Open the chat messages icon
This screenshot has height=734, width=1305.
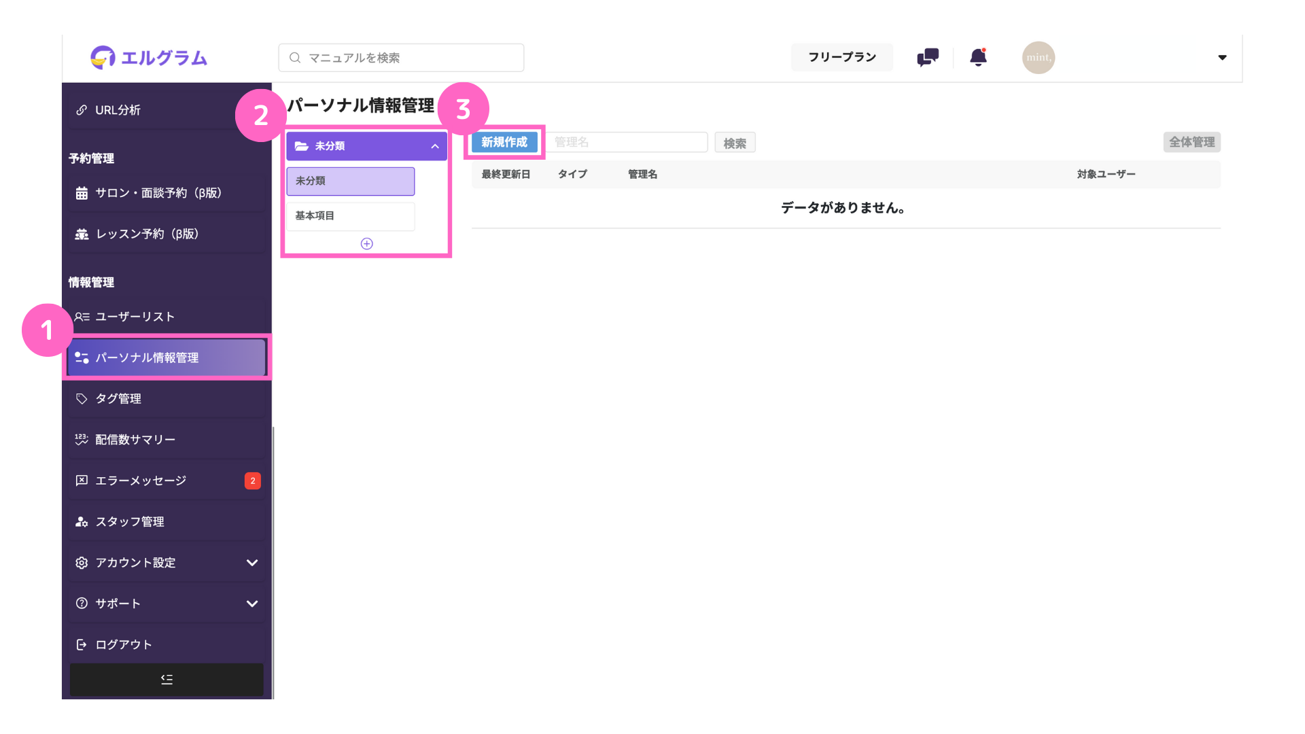point(927,57)
